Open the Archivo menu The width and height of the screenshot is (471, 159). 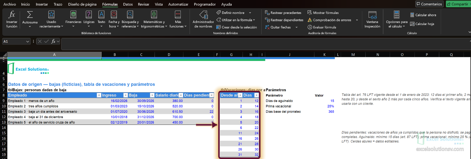[x=10, y=4]
